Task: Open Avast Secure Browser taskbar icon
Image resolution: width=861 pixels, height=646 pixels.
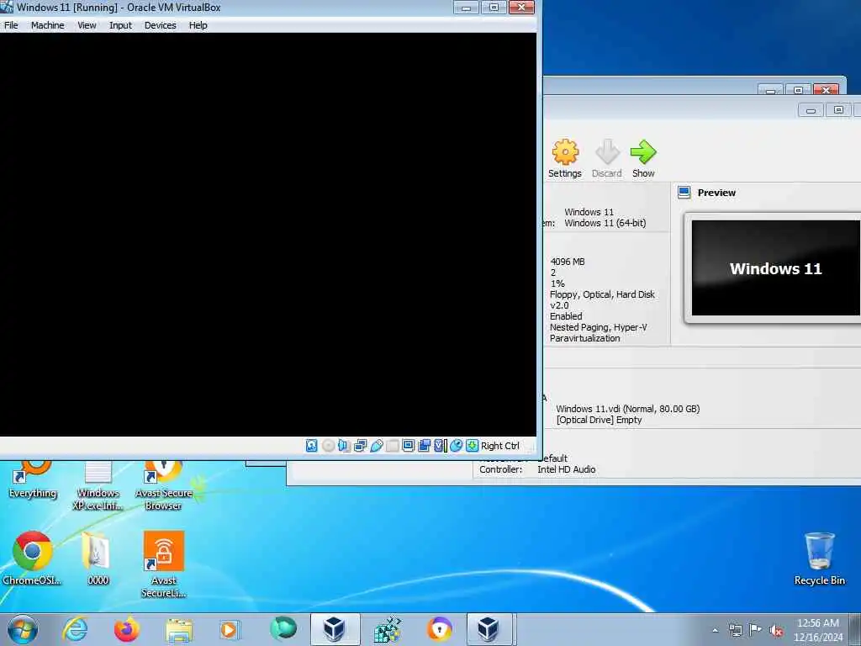Action: 439,629
